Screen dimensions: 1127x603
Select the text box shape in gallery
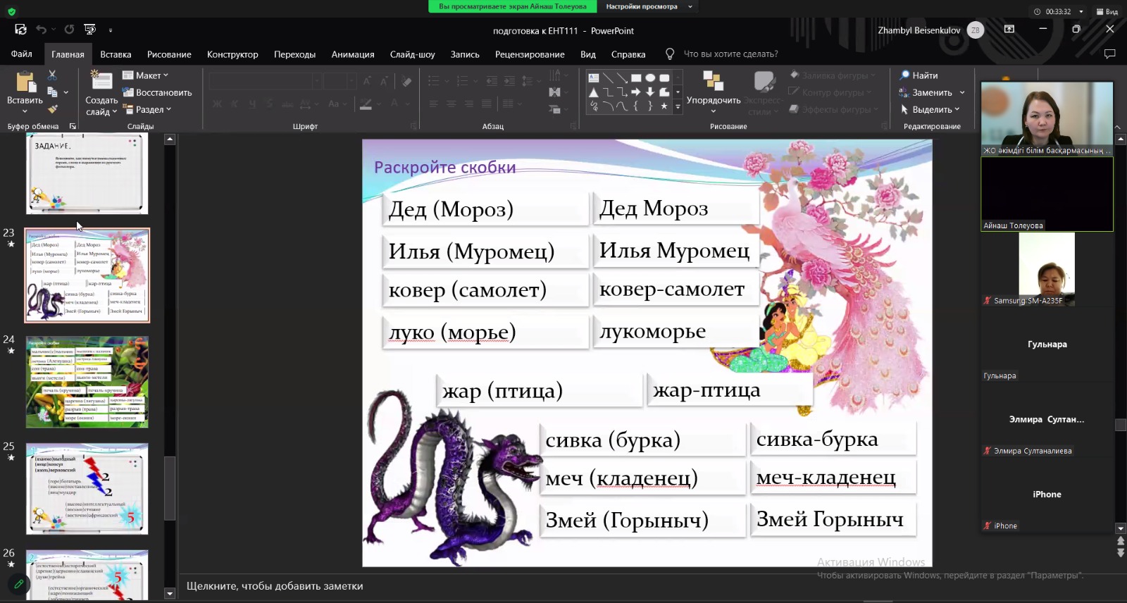(x=594, y=77)
